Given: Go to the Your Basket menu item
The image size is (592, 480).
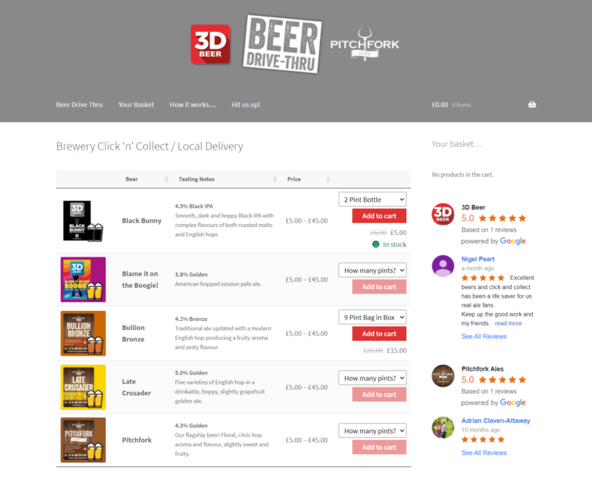Looking at the screenshot, I should click(136, 105).
